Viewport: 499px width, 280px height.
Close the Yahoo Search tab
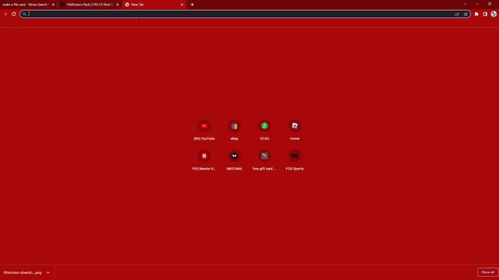tap(53, 5)
